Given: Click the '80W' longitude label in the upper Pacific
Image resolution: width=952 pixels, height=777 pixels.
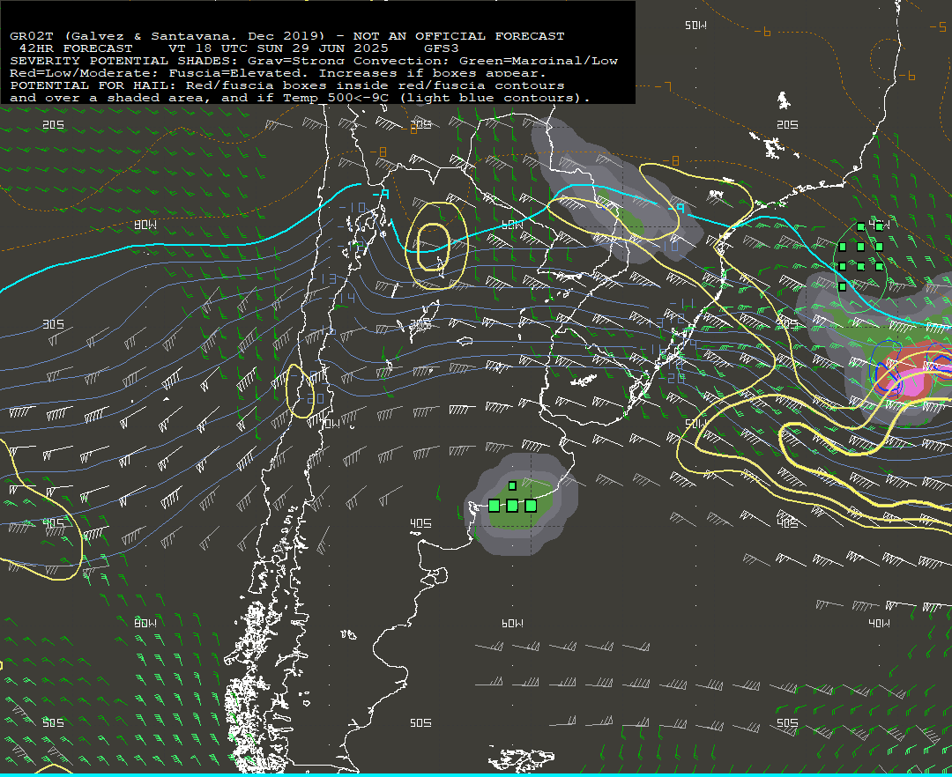Looking at the screenshot, I should [x=145, y=225].
